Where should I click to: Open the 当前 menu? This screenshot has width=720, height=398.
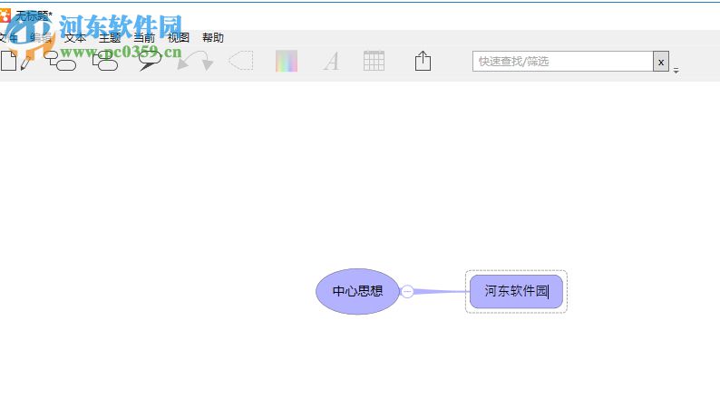pyautogui.click(x=144, y=38)
